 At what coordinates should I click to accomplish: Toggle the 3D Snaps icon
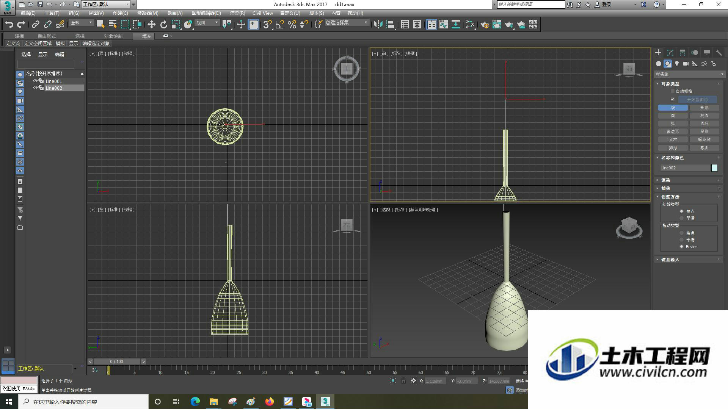(x=267, y=25)
